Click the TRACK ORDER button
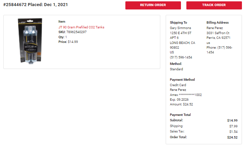 214,5
